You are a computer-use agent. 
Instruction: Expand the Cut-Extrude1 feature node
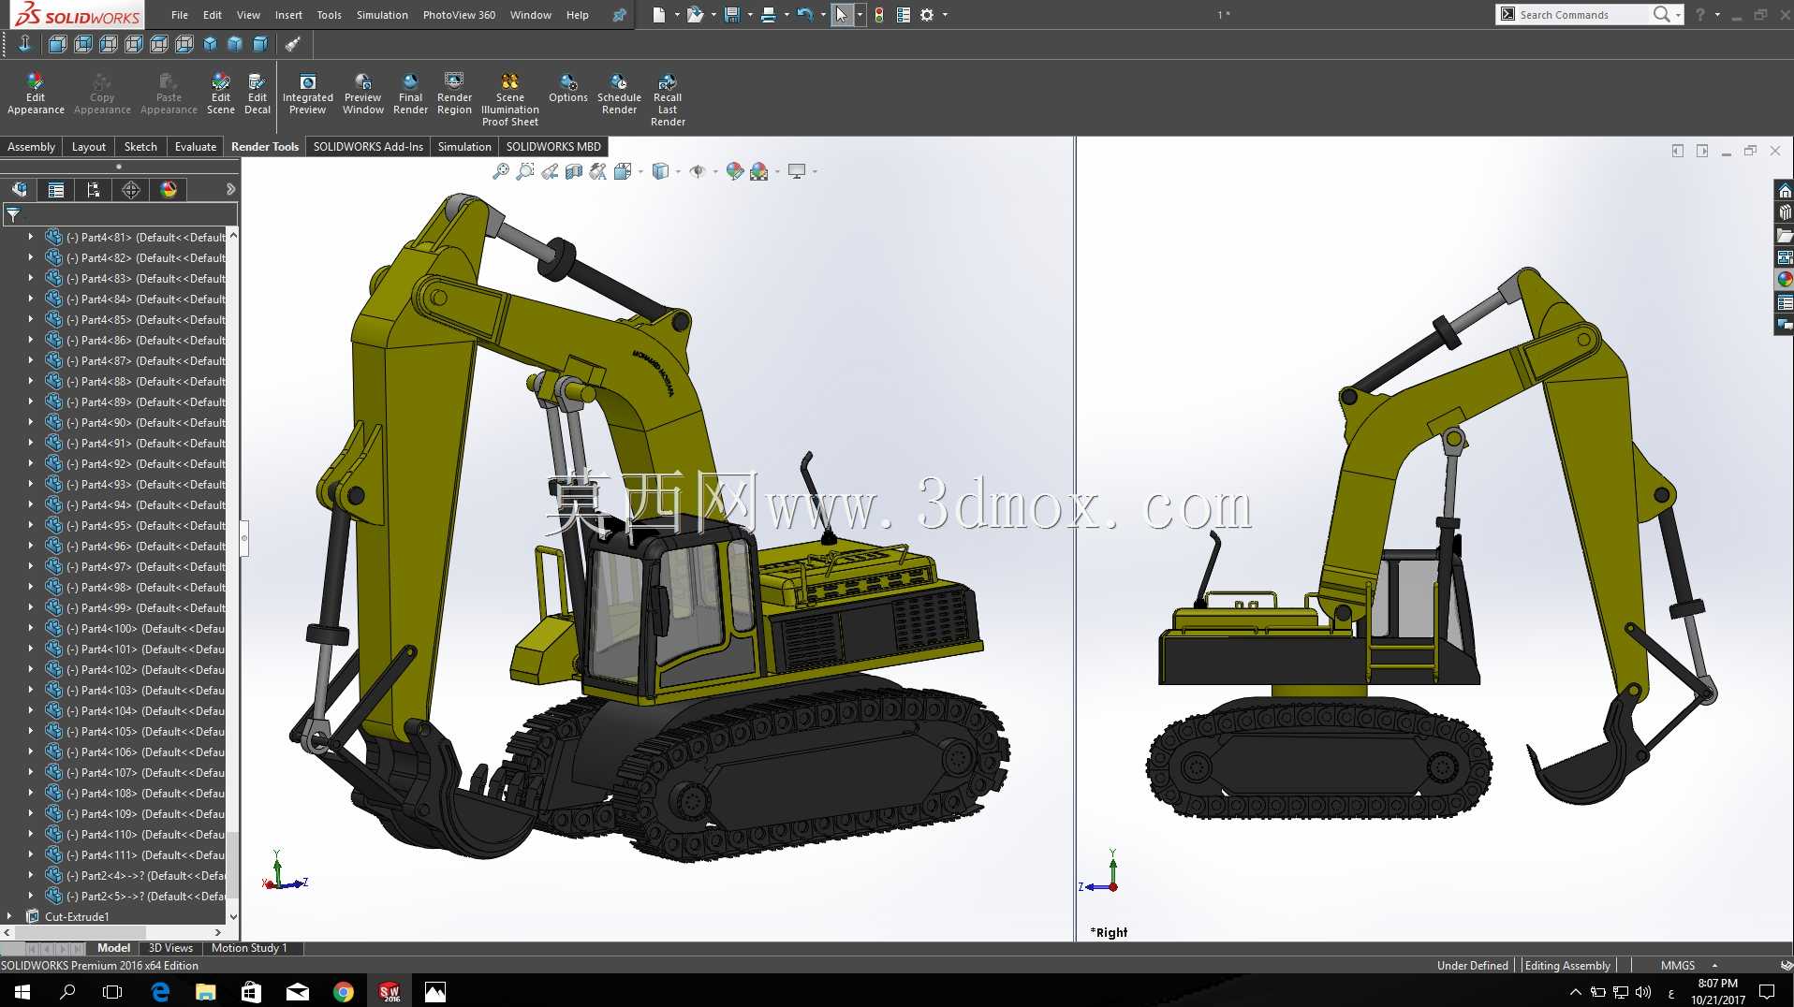tap(9, 917)
